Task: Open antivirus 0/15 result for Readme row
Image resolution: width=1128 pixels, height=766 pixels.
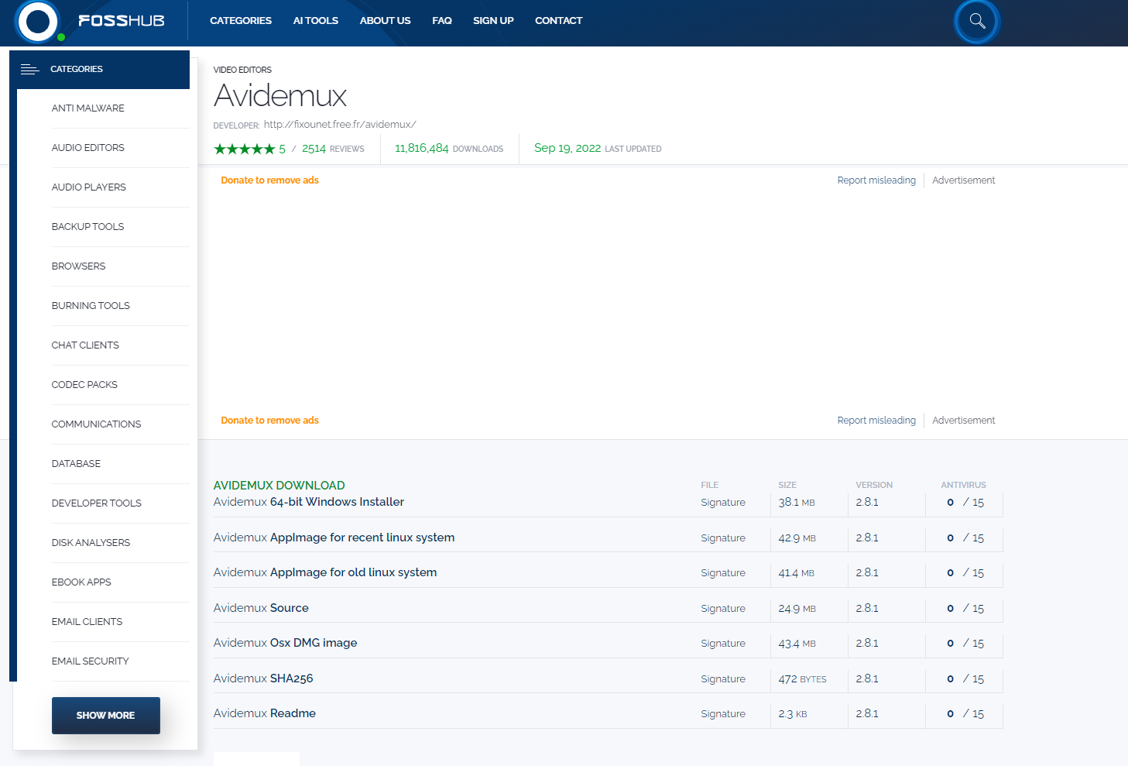Action: click(965, 714)
